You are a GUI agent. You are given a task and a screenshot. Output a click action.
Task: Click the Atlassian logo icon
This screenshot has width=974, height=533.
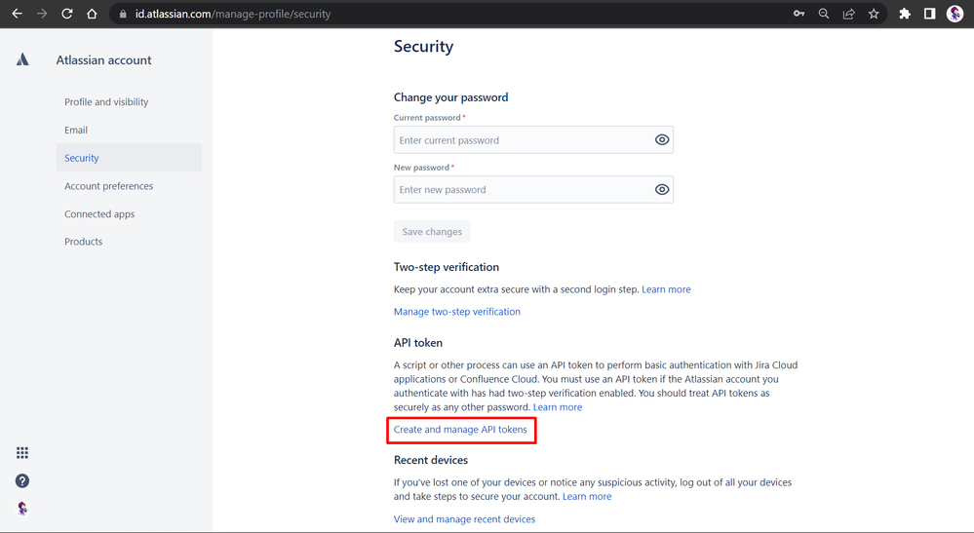click(x=22, y=59)
